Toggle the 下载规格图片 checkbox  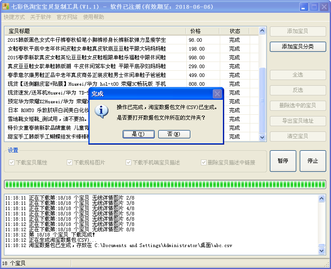[x=69, y=162]
